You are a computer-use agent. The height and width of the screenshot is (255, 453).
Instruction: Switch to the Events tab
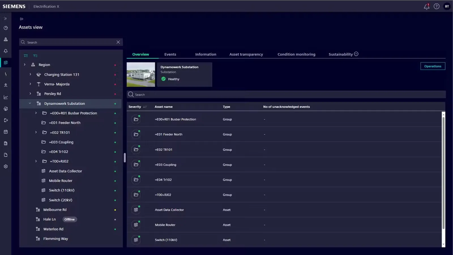point(170,54)
